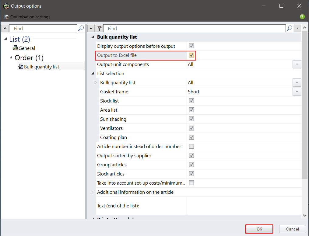This screenshot has width=309, height=236.
Task: Open the Output unit components dropdown
Action: 297,64
